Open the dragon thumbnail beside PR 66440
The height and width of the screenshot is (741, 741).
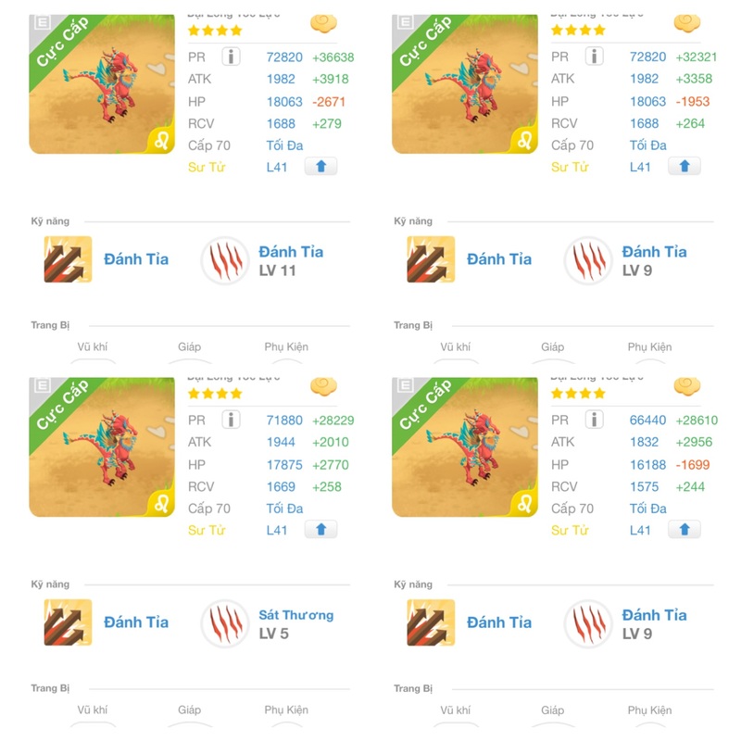[465, 447]
